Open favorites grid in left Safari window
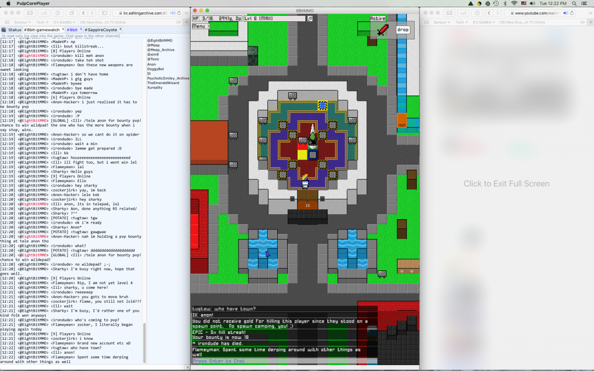 [6, 22]
